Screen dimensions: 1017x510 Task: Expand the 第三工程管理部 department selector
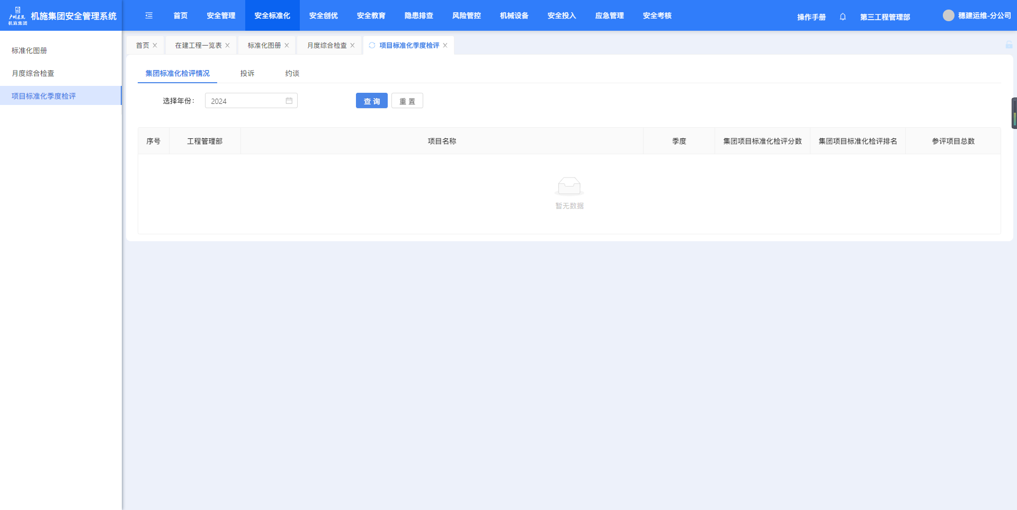pos(885,17)
